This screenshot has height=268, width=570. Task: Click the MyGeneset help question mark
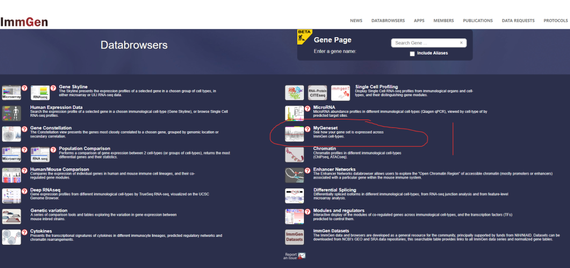tap(307, 129)
